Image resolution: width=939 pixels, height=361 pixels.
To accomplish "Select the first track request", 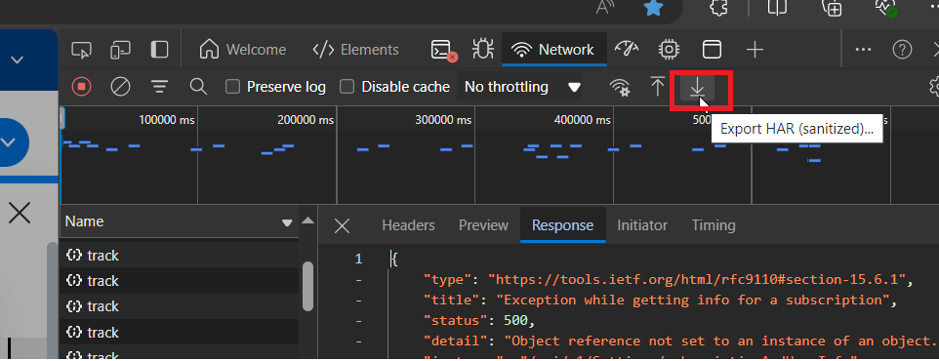I will 180,256.
